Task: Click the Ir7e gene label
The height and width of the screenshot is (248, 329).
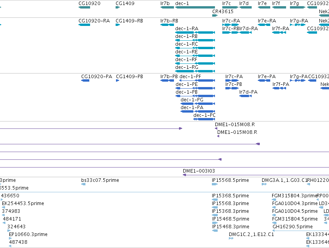Action: 262,3
